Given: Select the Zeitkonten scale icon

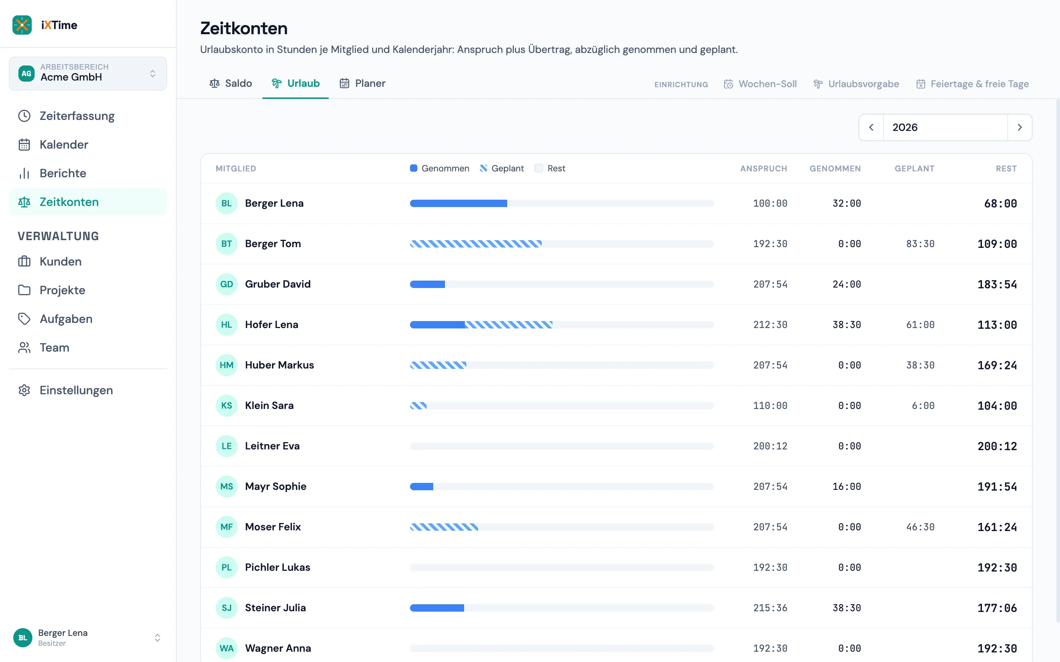Looking at the screenshot, I should click(x=24, y=202).
